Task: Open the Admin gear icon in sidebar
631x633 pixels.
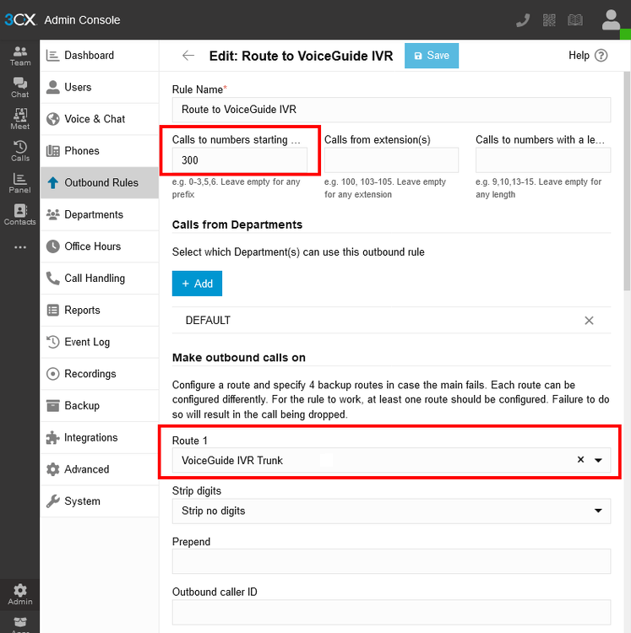Action: [19, 595]
